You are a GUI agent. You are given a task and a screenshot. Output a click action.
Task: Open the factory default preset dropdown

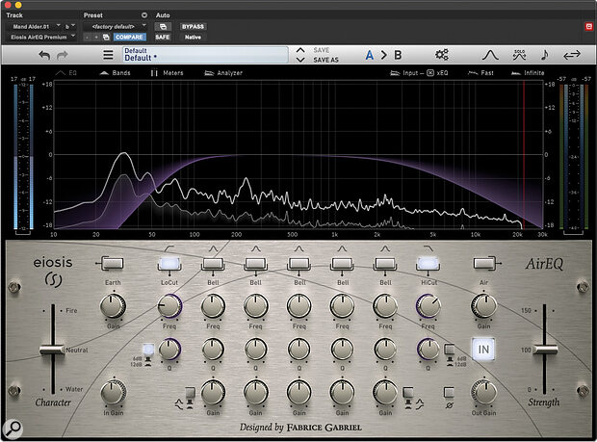coord(116,26)
